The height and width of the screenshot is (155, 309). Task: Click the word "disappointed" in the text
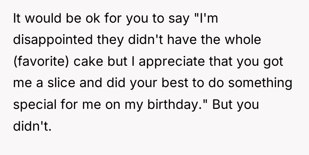click(53, 40)
